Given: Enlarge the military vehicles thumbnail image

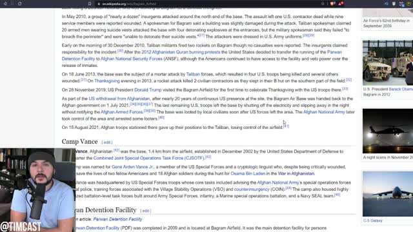Looking at the screenshot, I should [387, 63].
